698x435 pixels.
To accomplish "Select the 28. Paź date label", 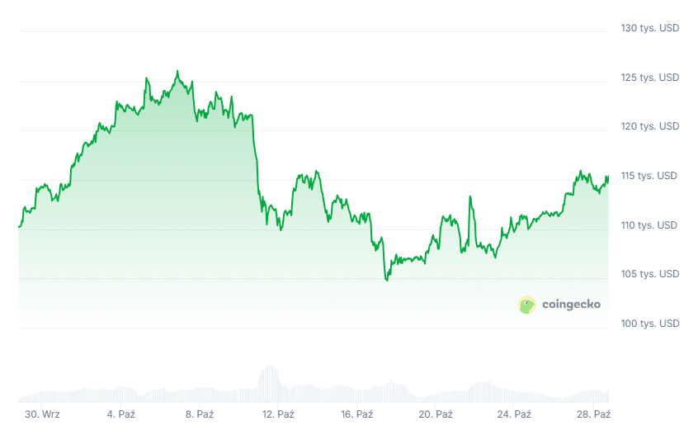I will pos(594,414).
